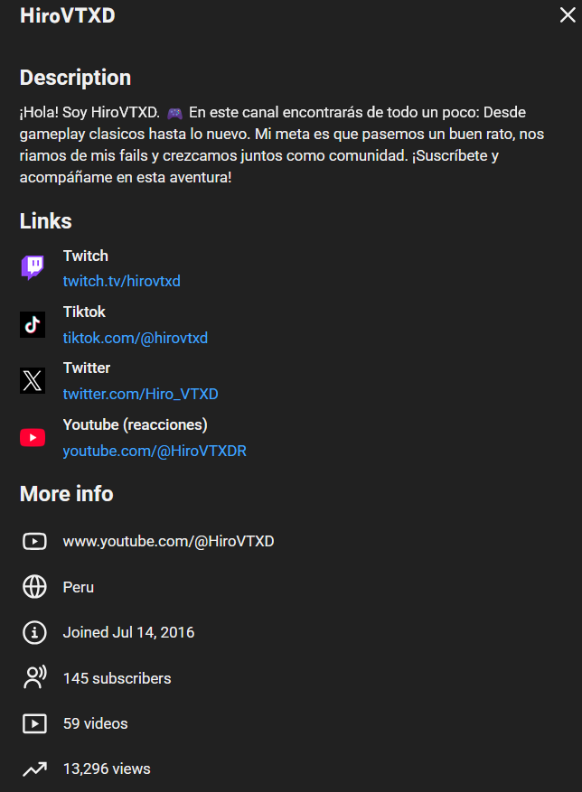The height and width of the screenshot is (792, 582).
Task: Click the info joined-date icon
Action: [34, 632]
